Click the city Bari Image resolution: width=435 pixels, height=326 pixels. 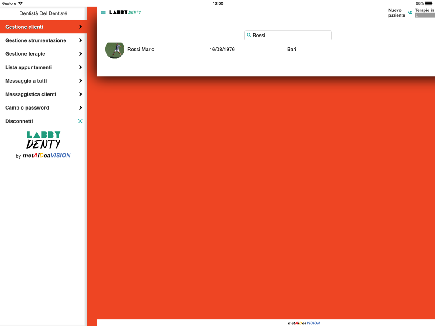point(291,50)
